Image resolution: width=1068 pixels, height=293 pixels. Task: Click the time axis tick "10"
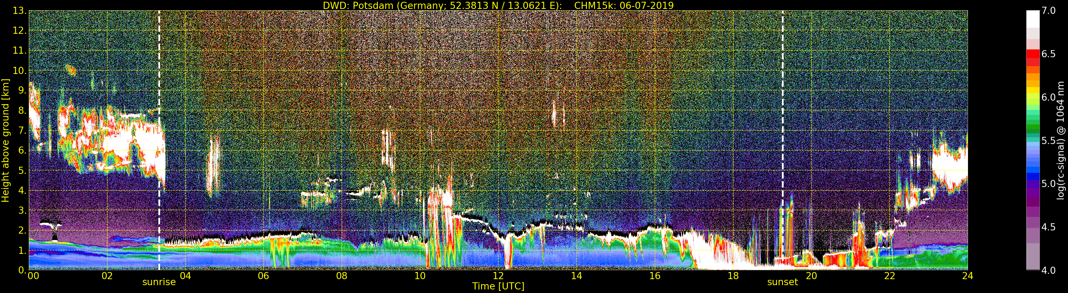tap(420, 276)
